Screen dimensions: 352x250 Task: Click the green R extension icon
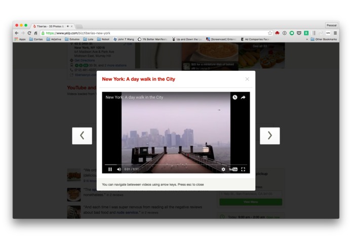pyautogui.click(x=306, y=33)
